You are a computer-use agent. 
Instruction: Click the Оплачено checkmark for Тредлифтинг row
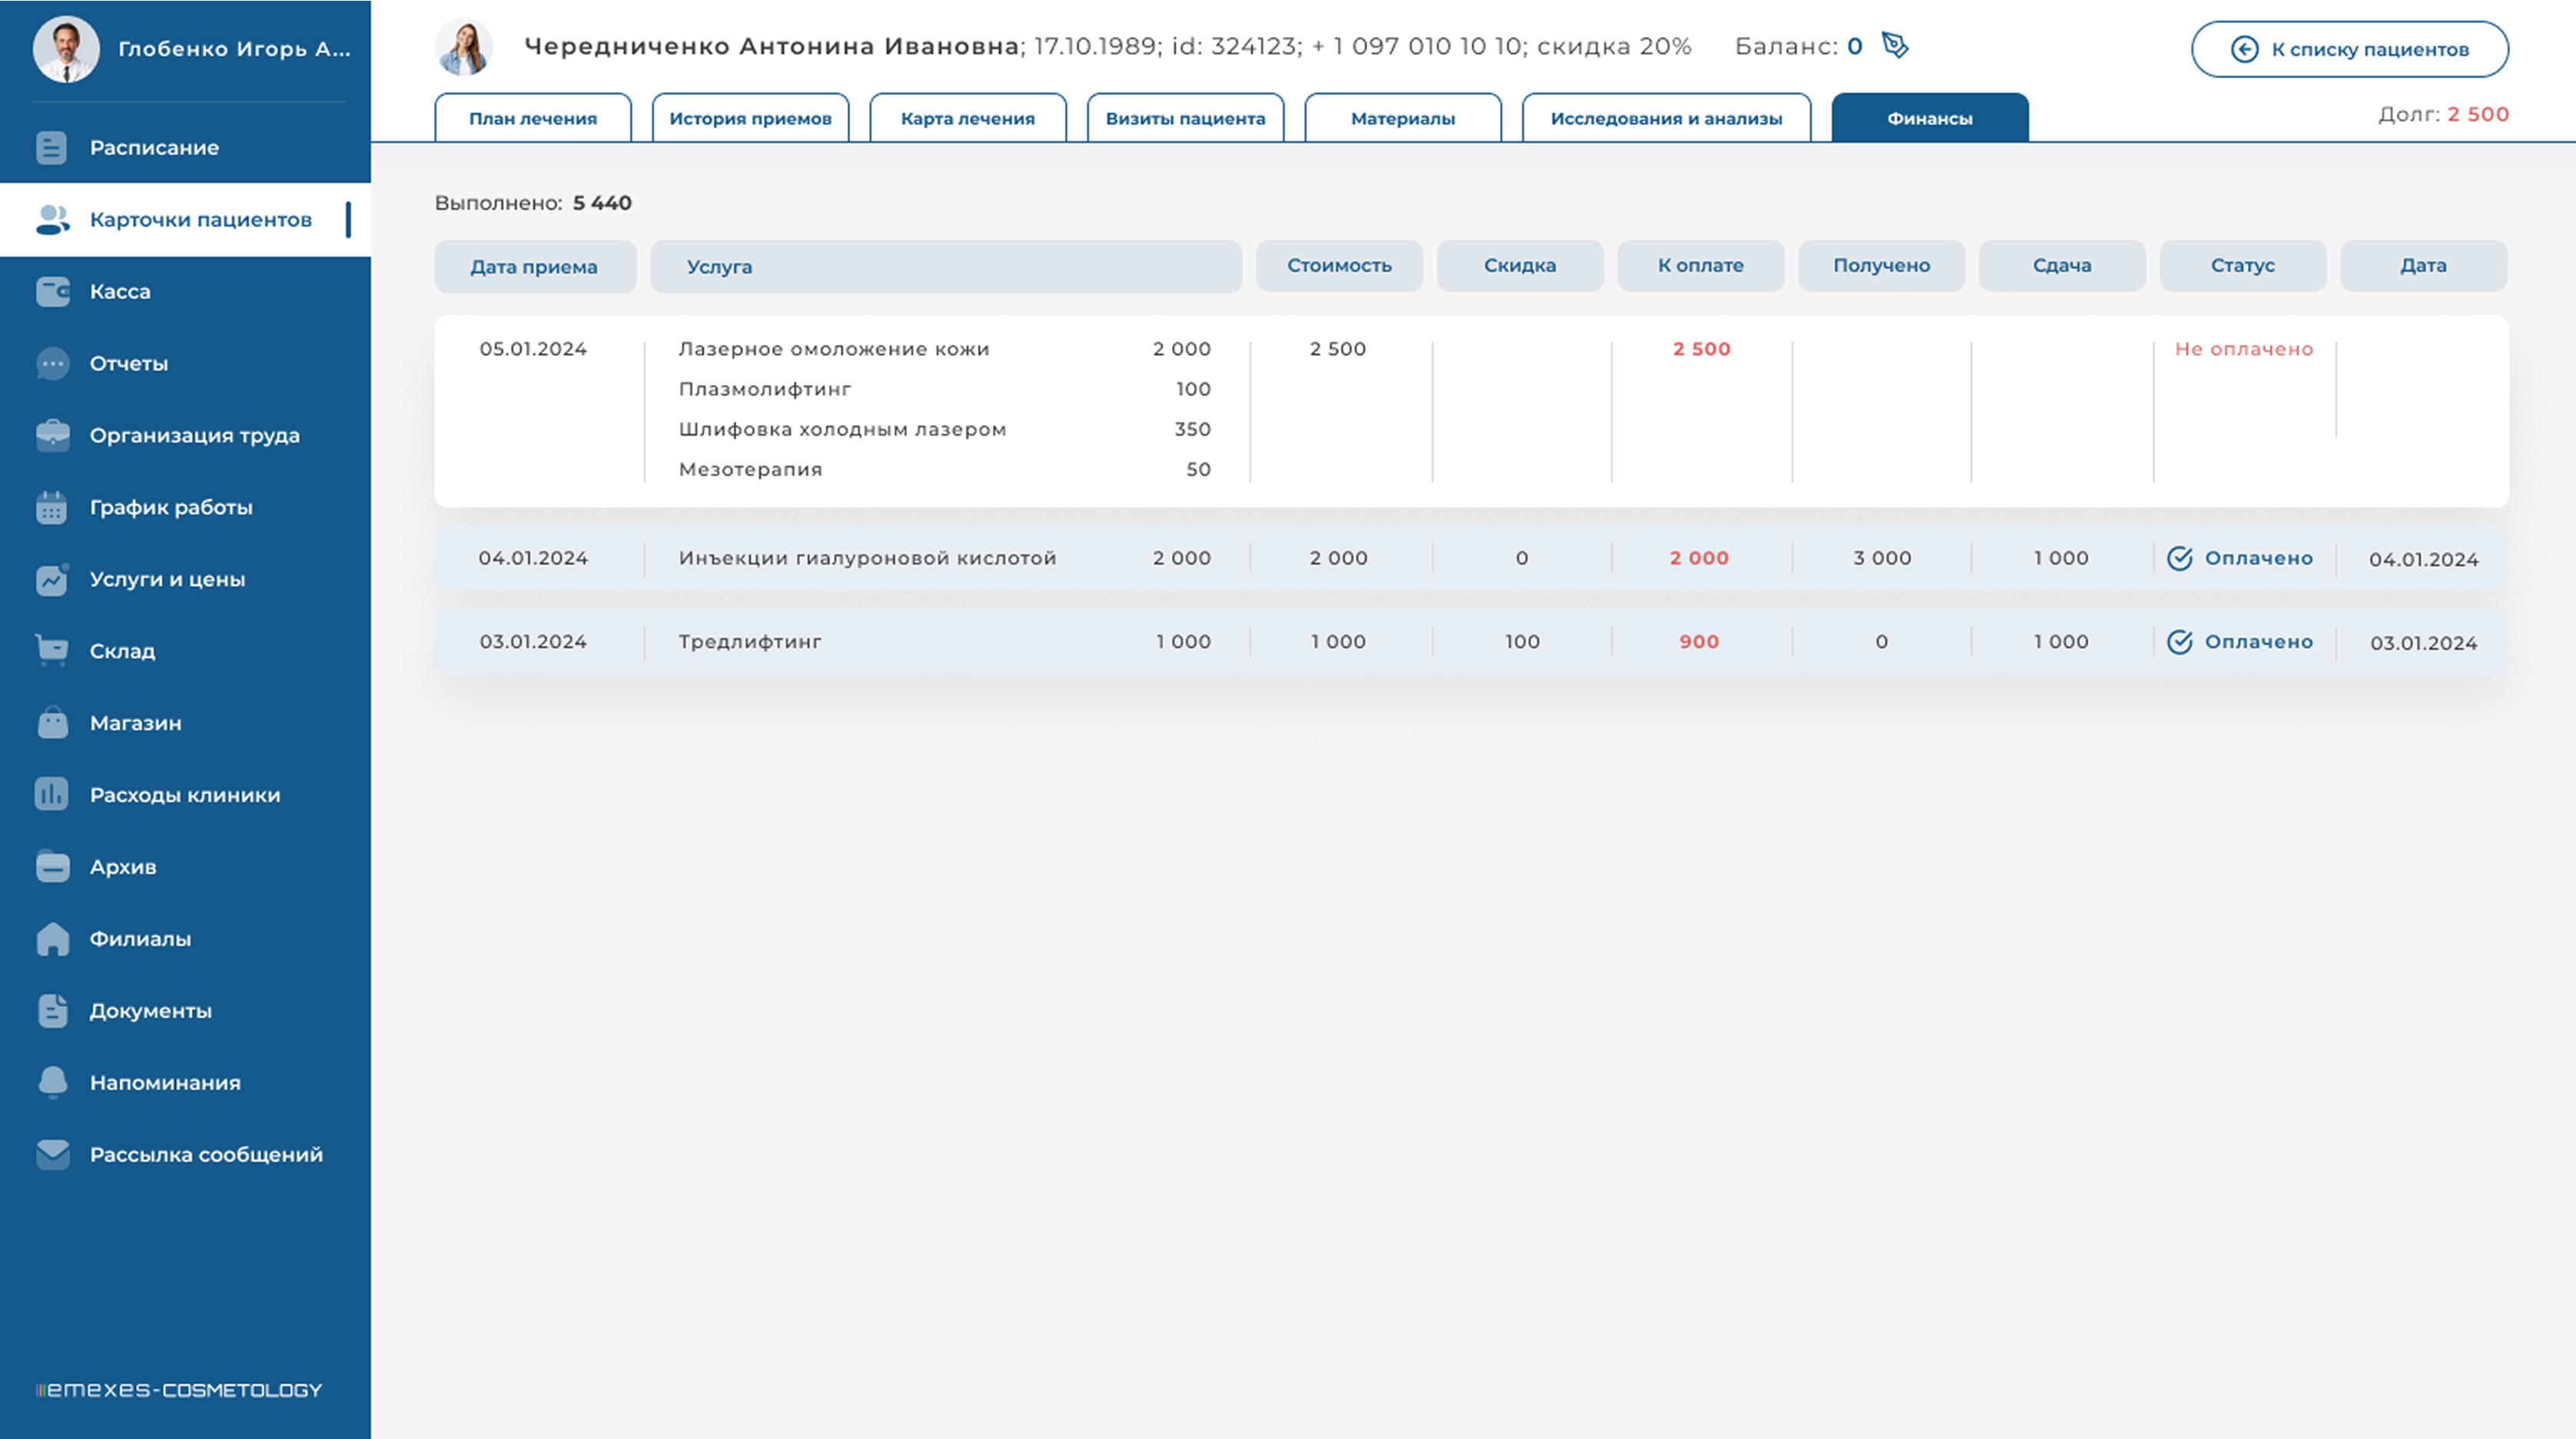pyautogui.click(x=2180, y=642)
